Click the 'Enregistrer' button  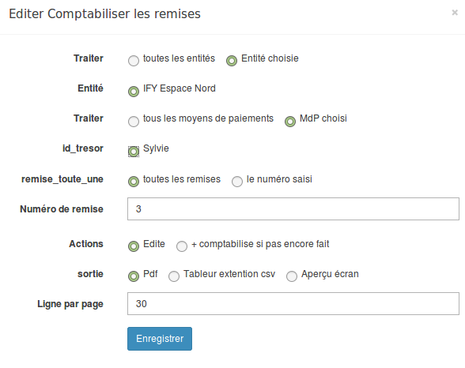[x=160, y=339]
